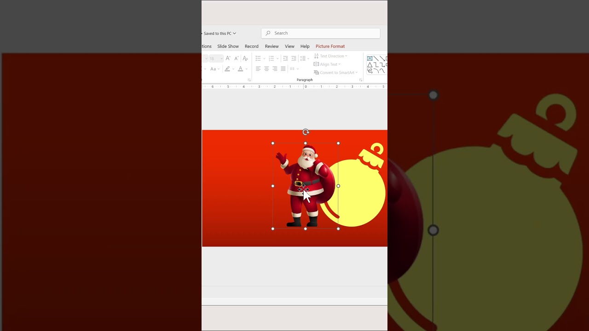This screenshot has width=589, height=331.
Task: Clear all formatting with the eraser A icon
Action: click(x=245, y=58)
